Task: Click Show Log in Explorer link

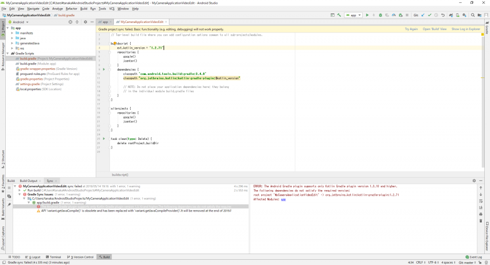Action: point(466,29)
